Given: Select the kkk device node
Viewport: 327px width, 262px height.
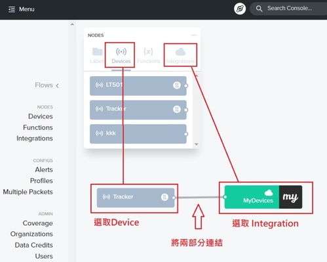Looking at the screenshot, I should 138,134.
